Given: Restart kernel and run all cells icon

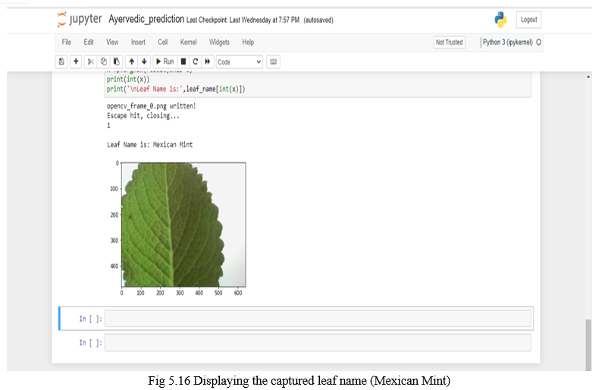Looking at the screenshot, I should (208, 61).
